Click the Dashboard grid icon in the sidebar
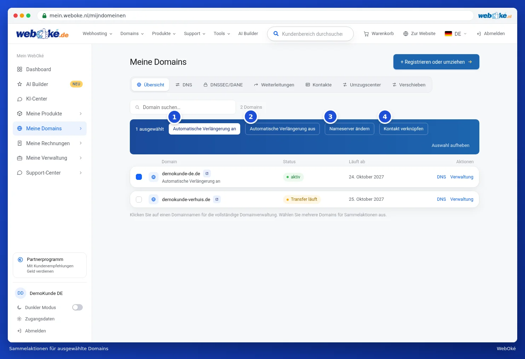The height and width of the screenshot is (359, 525). click(x=19, y=69)
